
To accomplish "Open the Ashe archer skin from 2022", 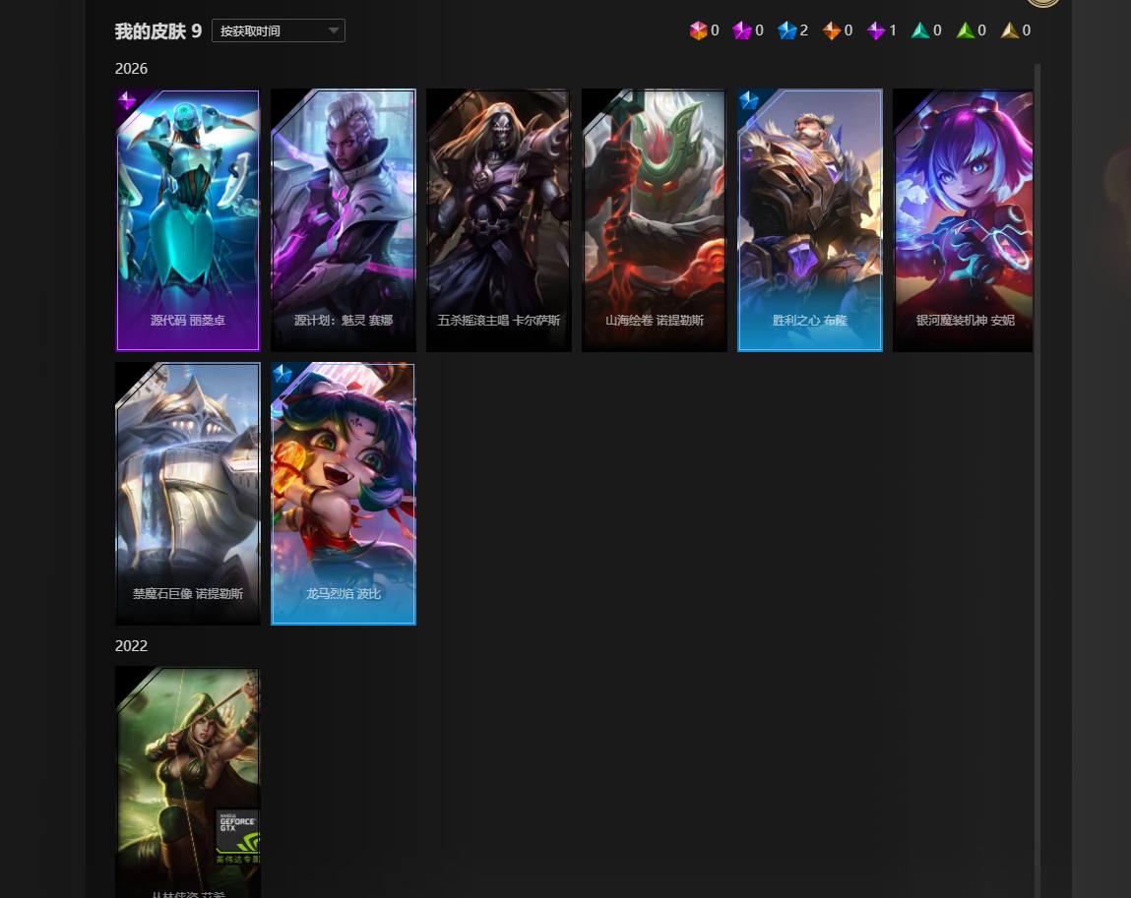I will [x=188, y=783].
